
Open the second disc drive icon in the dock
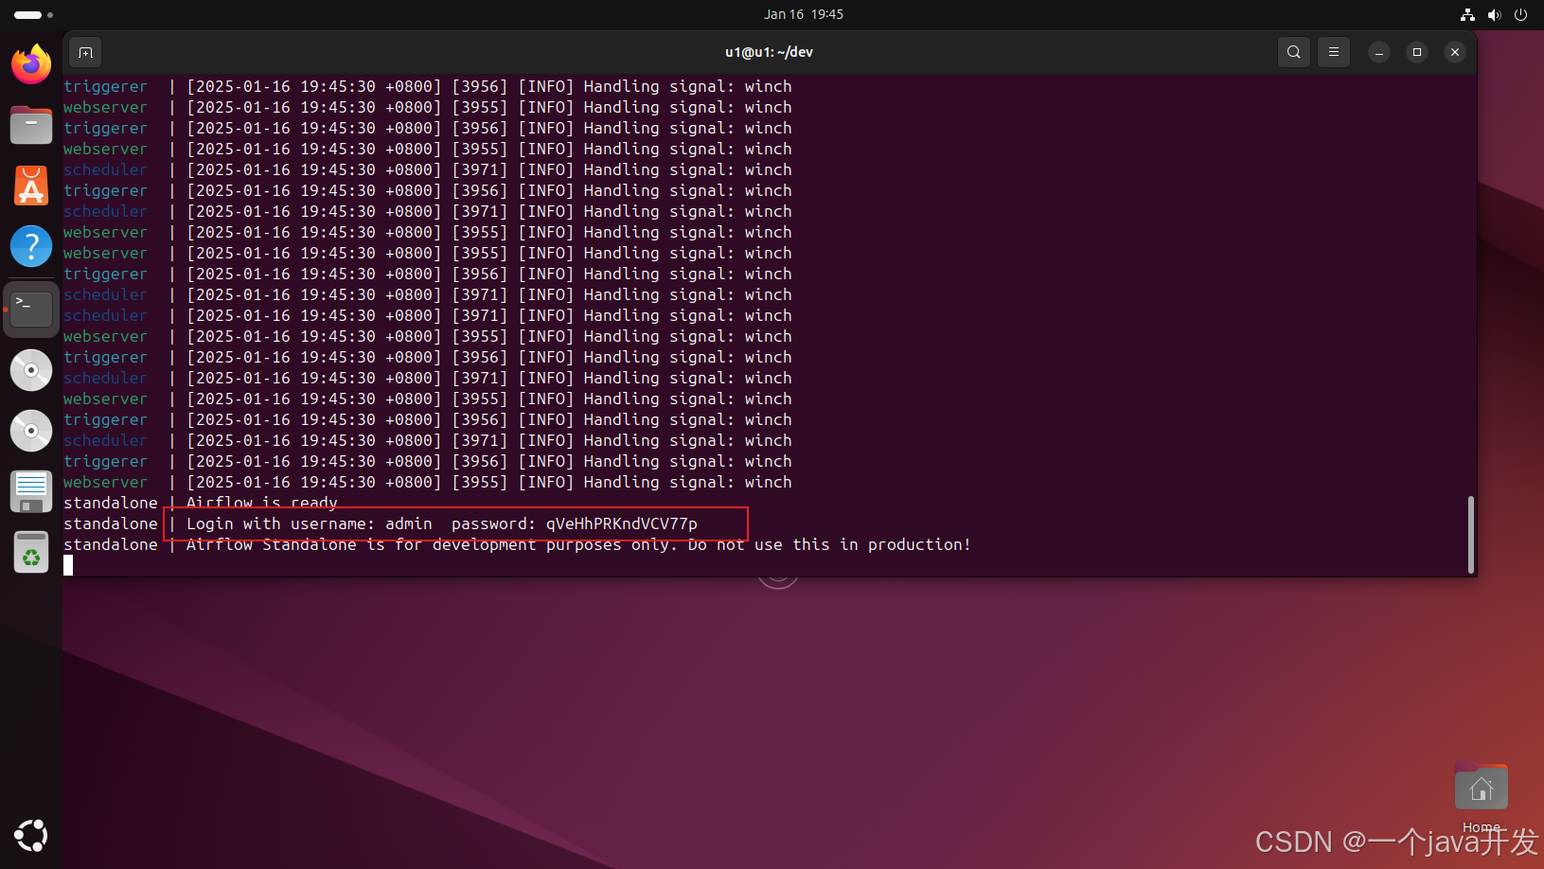coord(31,431)
